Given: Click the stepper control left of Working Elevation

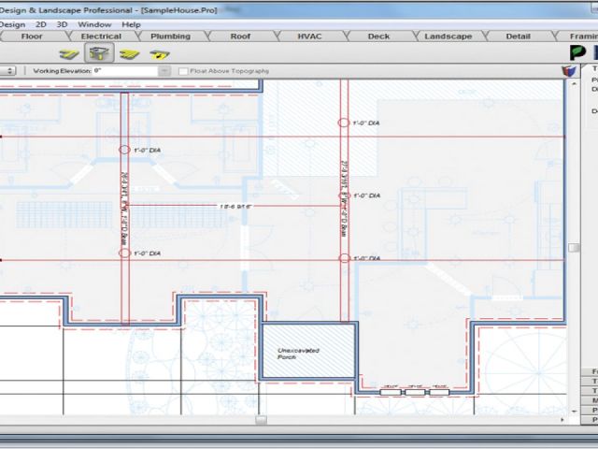Looking at the screenshot, I should pos(8,70).
